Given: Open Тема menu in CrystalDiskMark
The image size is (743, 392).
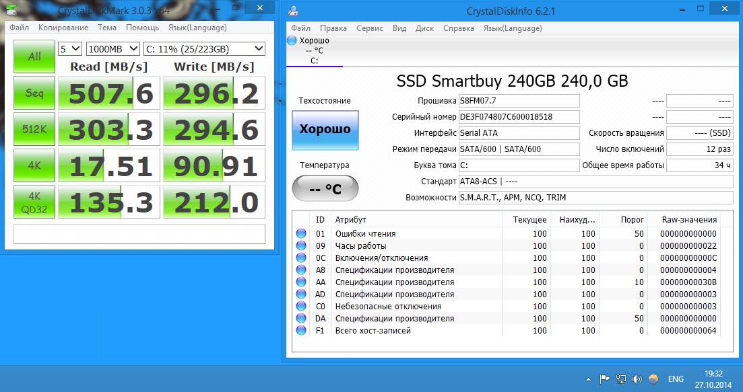Looking at the screenshot, I should [107, 28].
